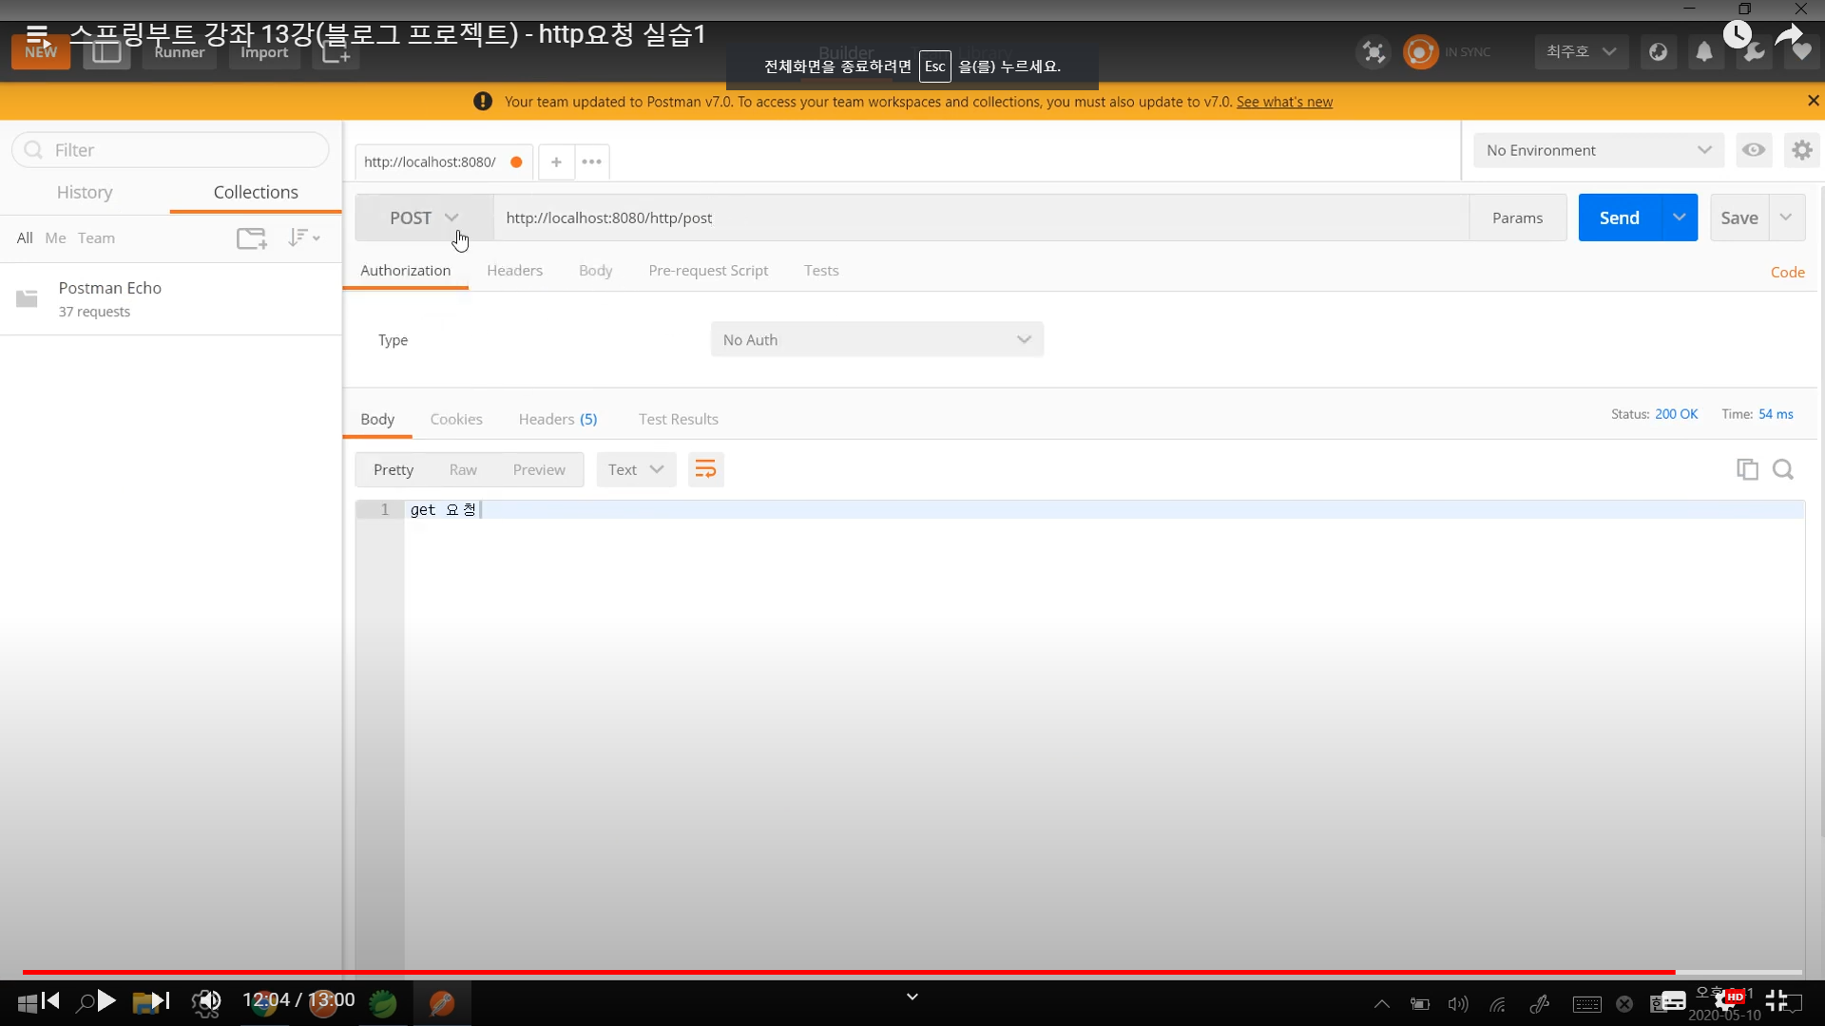The image size is (1825, 1026).
Task: Open the notifications bell icon
Action: [1704, 52]
